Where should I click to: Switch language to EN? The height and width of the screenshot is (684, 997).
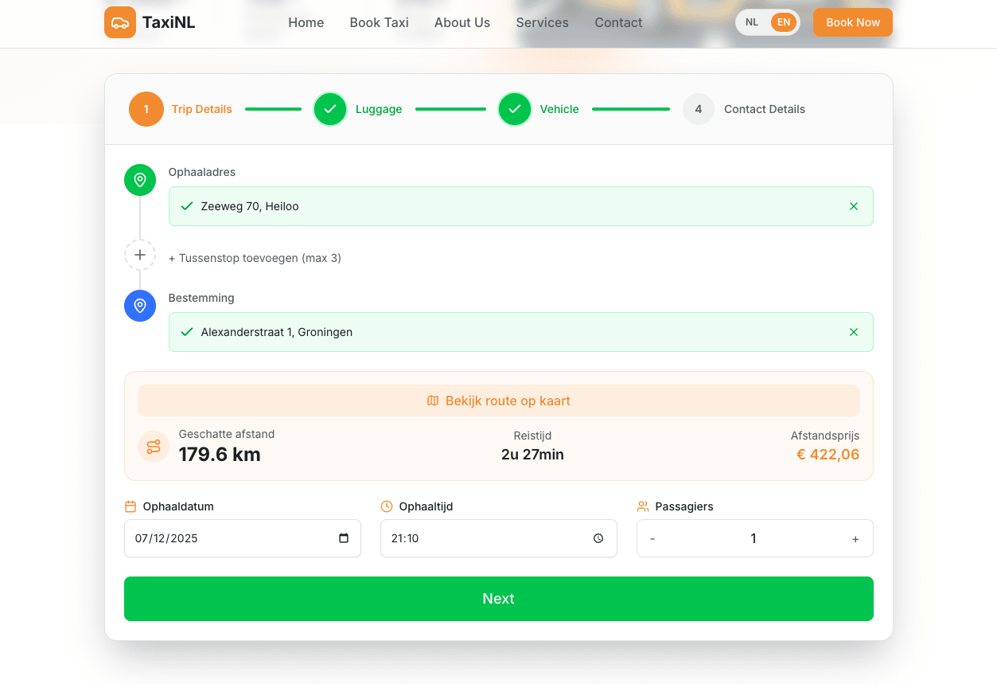pyautogui.click(x=784, y=21)
